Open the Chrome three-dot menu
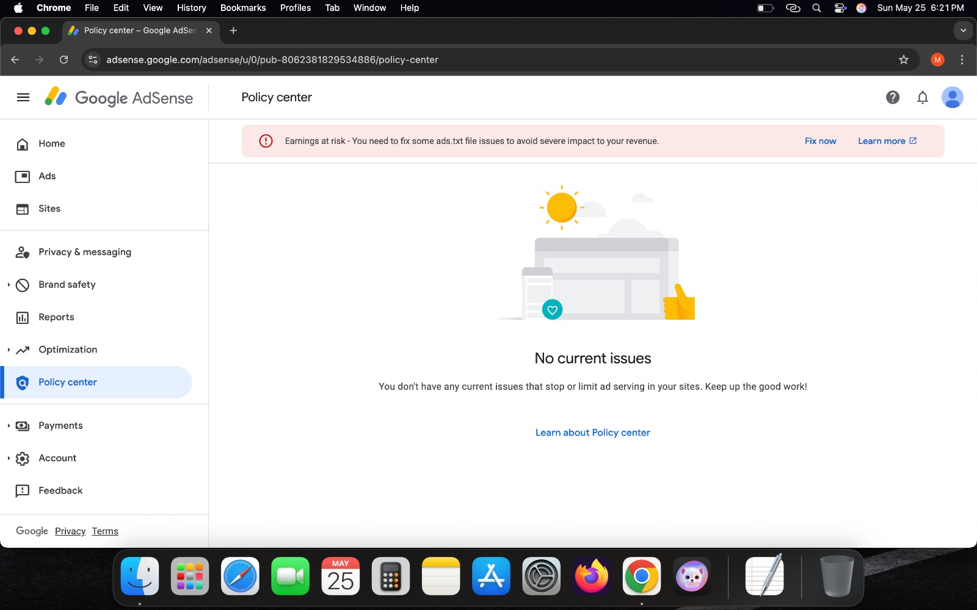The height and width of the screenshot is (610, 977). [962, 60]
